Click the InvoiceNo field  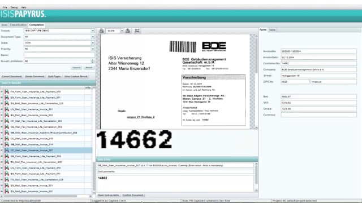click(318, 51)
